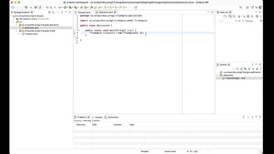Click Last Edit Location toolbar icon

click(x=116, y=8)
